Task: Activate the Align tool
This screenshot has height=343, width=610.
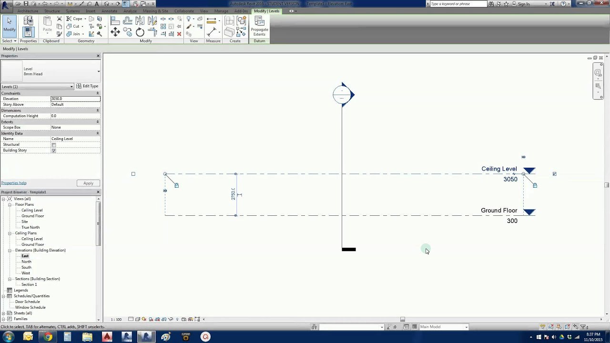Action: (x=115, y=20)
